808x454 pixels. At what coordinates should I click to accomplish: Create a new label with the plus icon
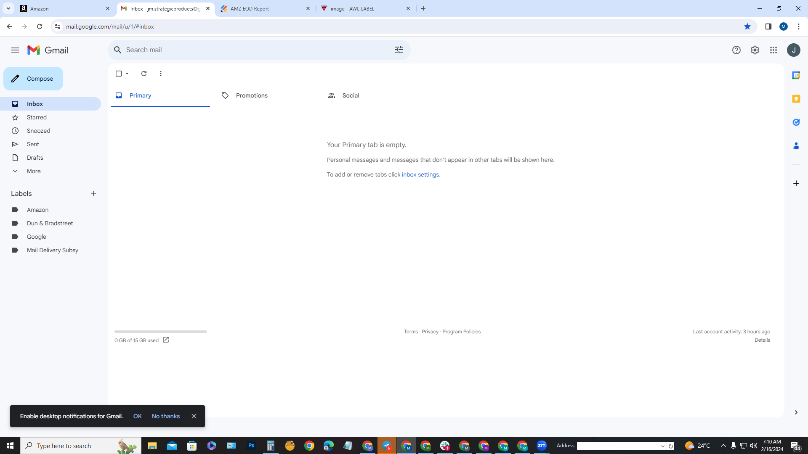click(x=93, y=194)
